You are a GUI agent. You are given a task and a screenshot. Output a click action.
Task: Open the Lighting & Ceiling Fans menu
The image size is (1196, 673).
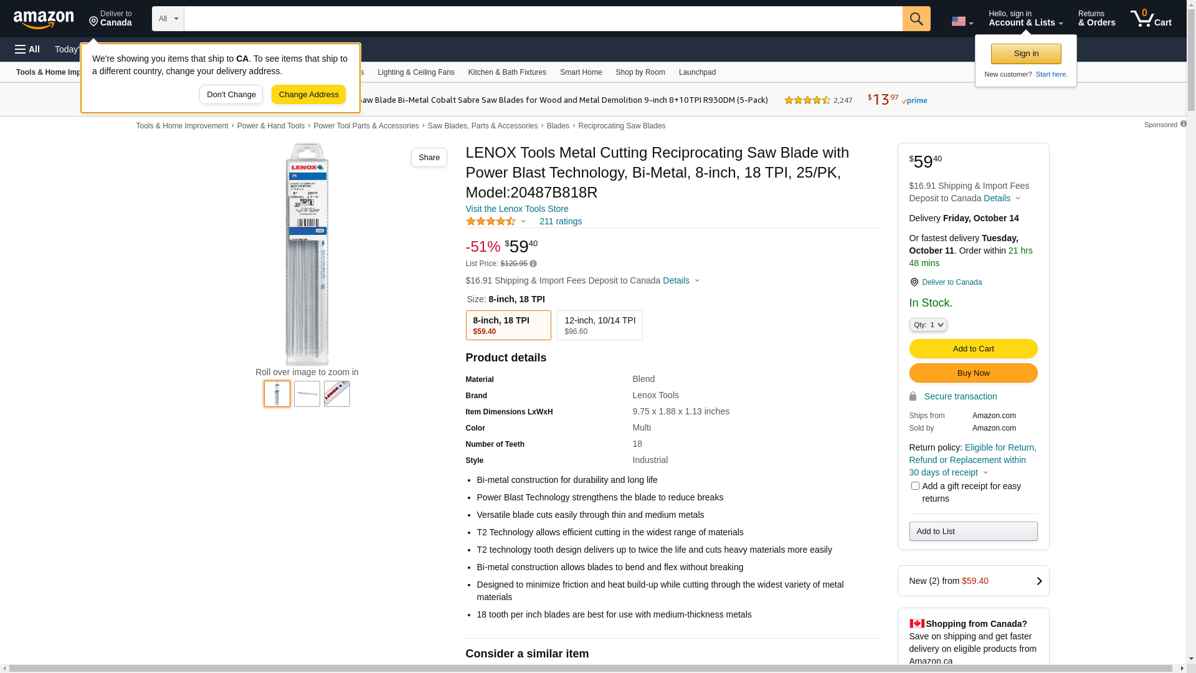[x=415, y=72]
